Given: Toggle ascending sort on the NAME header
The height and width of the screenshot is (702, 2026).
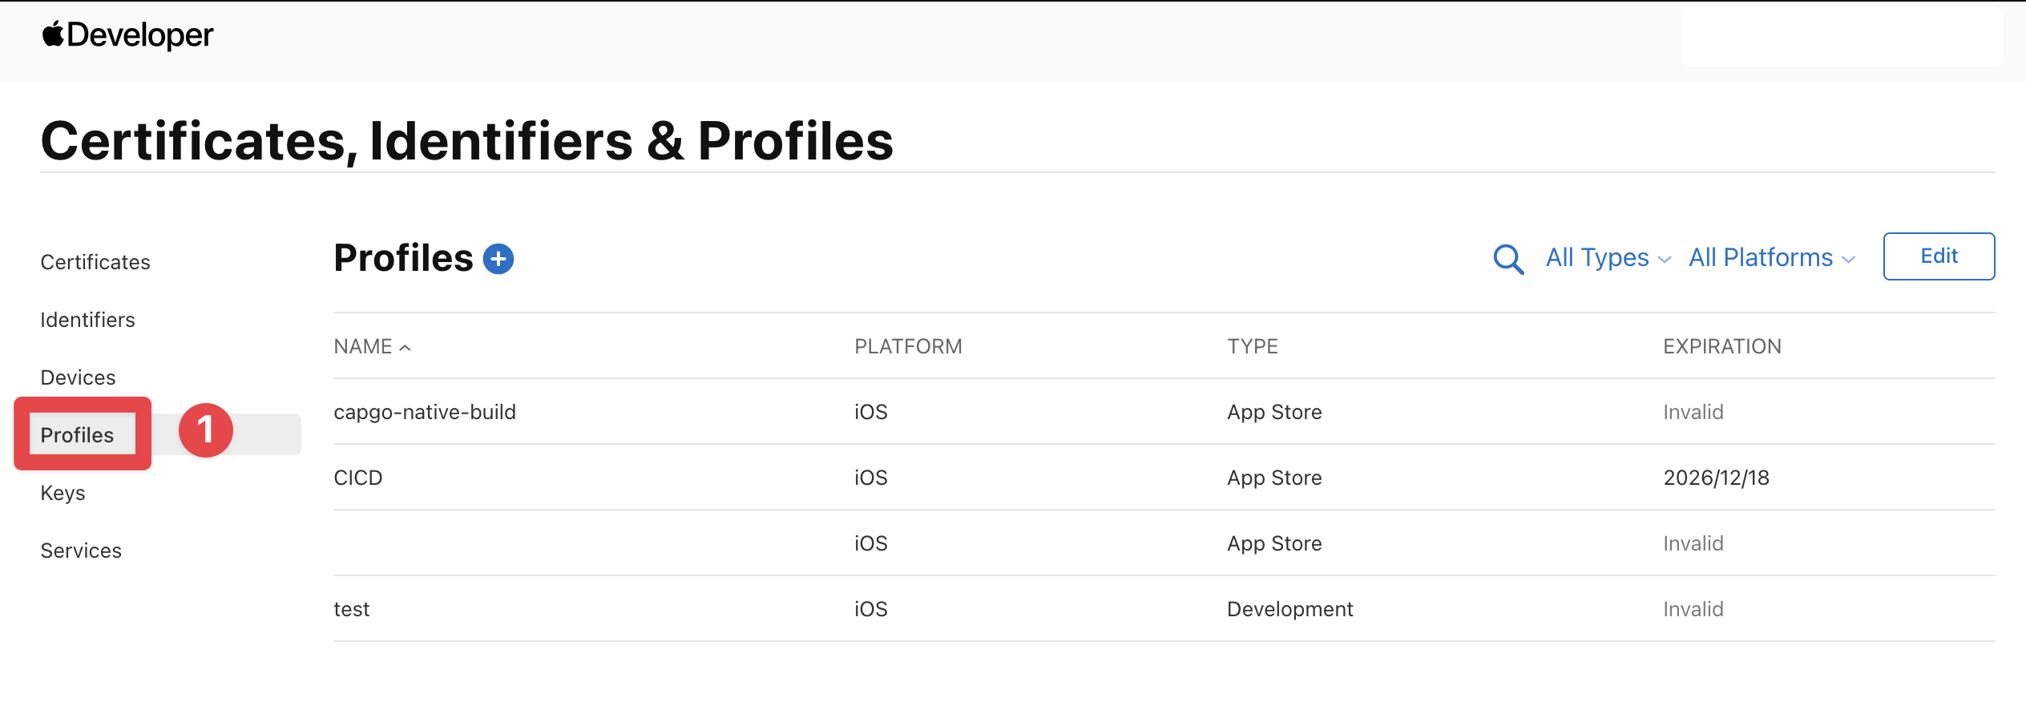Looking at the screenshot, I should [x=371, y=346].
